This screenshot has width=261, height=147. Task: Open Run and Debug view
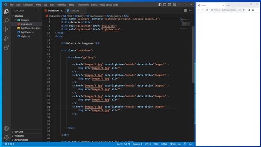tap(7, 38)
